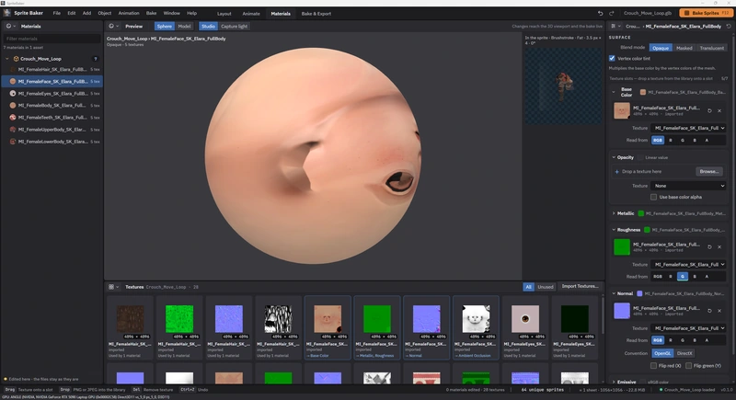Remove the Base Color texture with X
This screenshot has width=736, height=400.
tap(719, 110)
